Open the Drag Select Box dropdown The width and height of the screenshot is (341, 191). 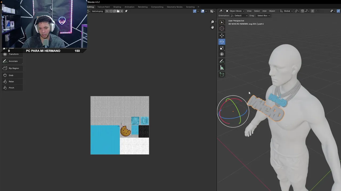coord(263,16)
